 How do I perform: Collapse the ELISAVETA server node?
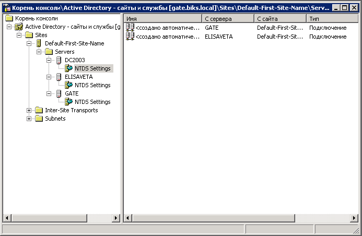[49, 77]
